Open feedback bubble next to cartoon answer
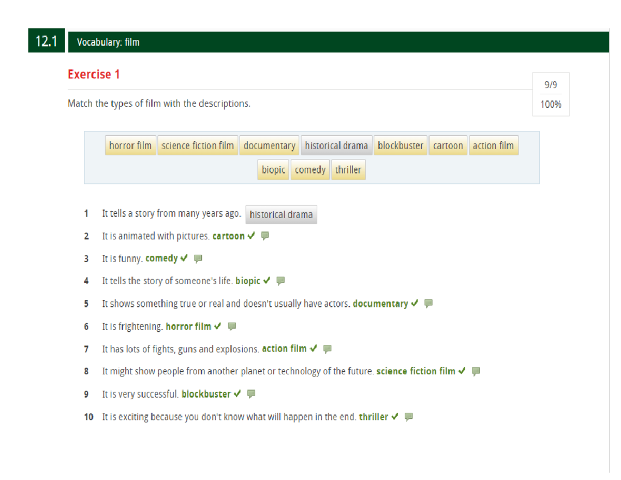This screenshot has height=480, width=621. [x=264, y=236]
